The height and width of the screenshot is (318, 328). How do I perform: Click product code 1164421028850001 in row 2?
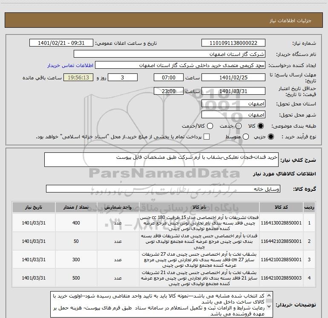tap(281, 241)
